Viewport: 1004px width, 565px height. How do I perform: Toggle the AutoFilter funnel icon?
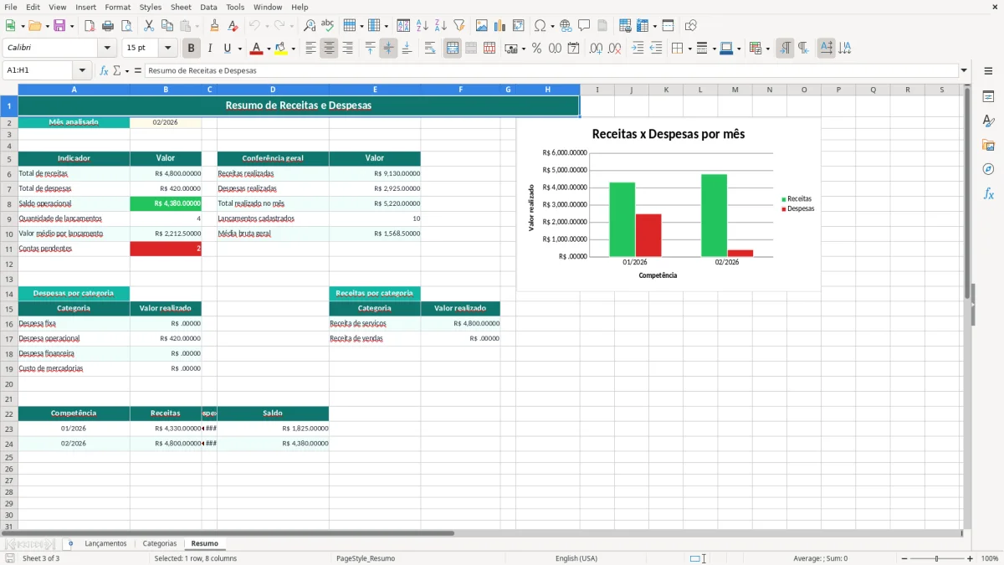459,26
